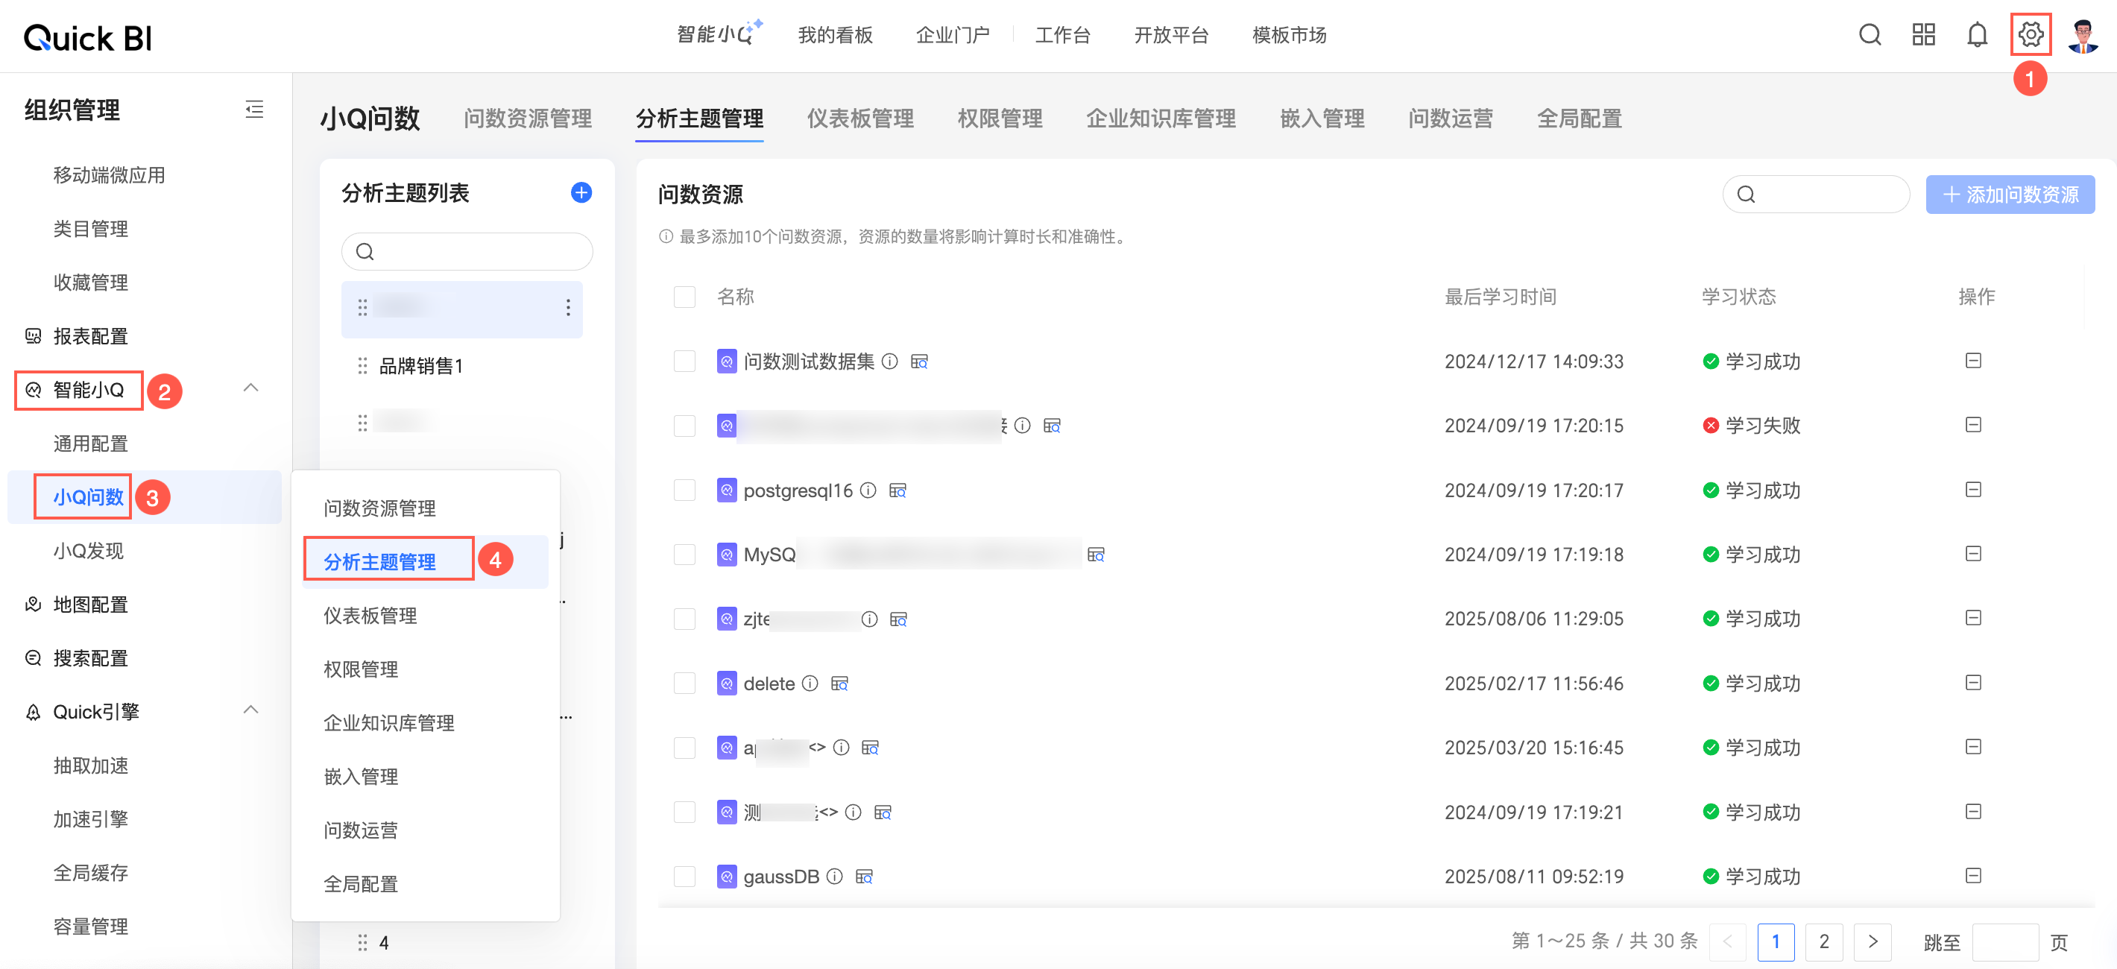Screen dimensions: 2117x969
Task: Click the 添加问数资源 button
Action: [2010, 195]
